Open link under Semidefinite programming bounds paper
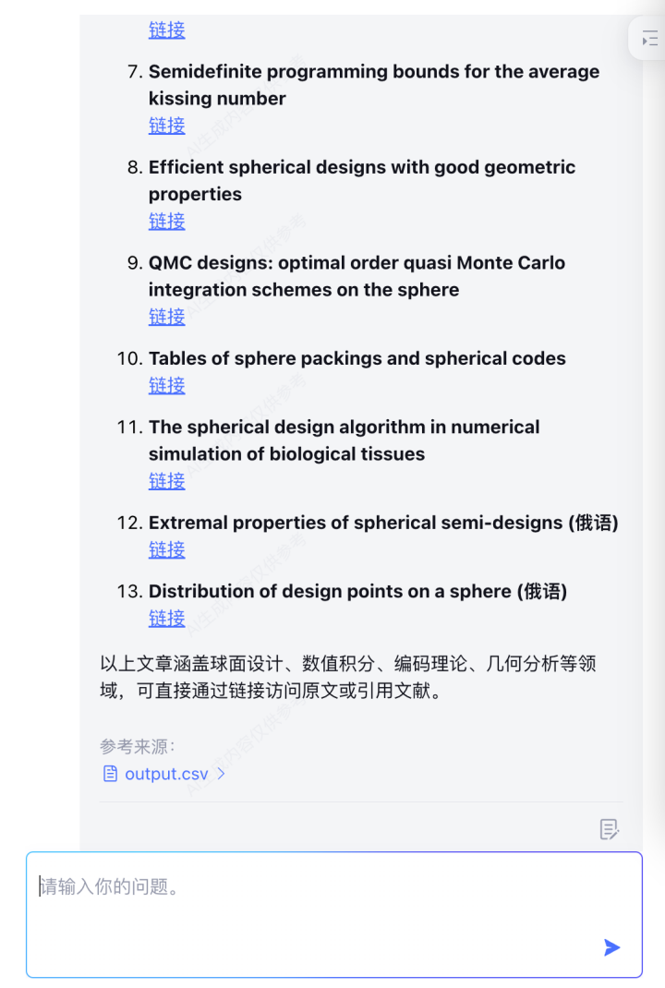This screenshot has height=988, width=665. point(167,126)
